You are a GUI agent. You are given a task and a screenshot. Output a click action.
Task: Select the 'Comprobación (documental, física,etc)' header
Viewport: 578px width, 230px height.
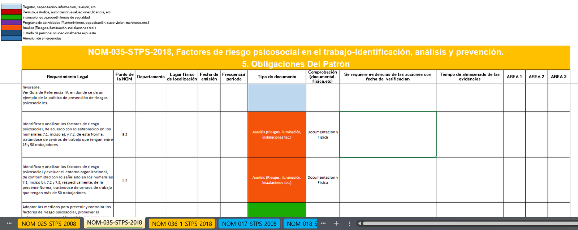tap(323, 77)
